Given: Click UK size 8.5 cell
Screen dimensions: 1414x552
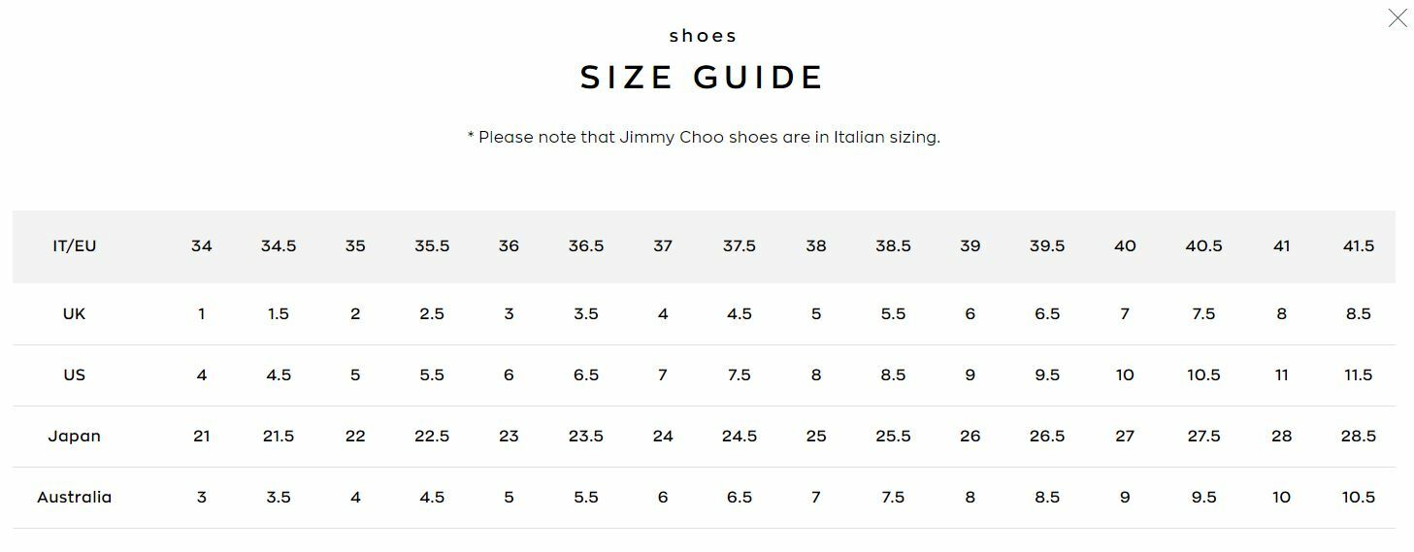Looking at the screenshot, I should tap(1358, 314).
